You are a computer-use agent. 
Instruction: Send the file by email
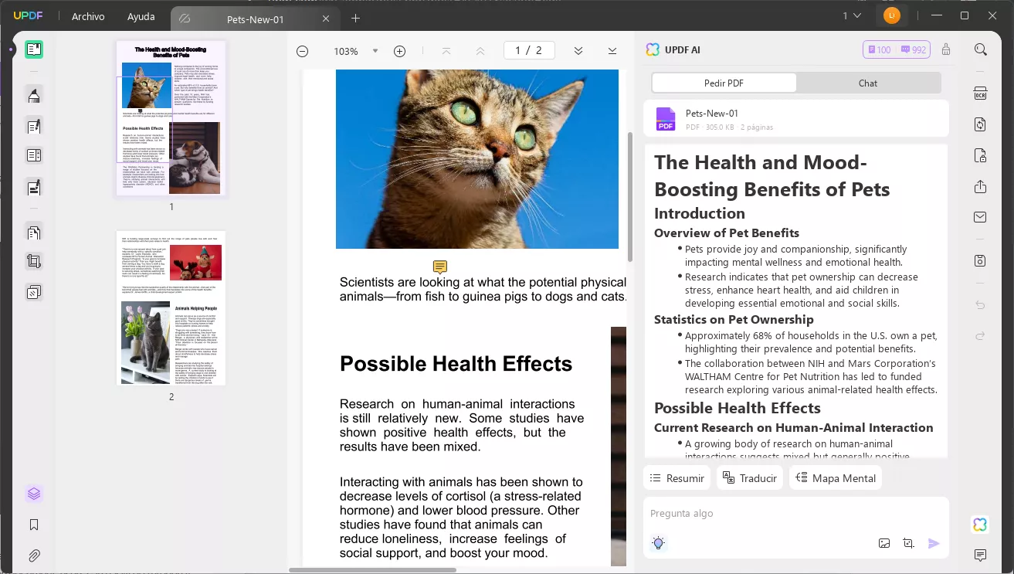981,218
